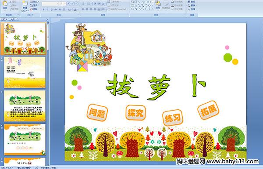Switch to the Slides tab in the left pane

pyautogui.click(x=4, y=19)
